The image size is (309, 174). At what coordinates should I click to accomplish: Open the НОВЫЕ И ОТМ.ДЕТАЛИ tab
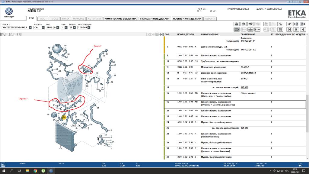(x=187, y=19)
